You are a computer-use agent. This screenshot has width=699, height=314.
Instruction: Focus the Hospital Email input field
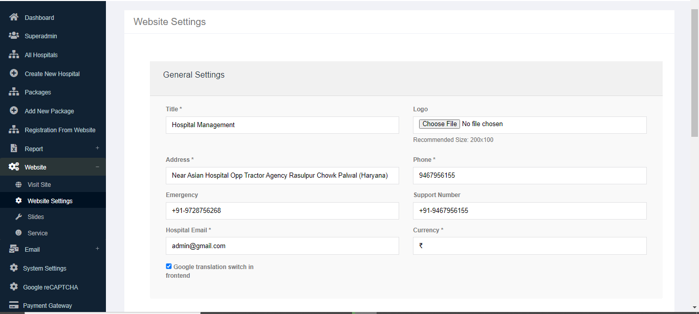pos(282,246)
